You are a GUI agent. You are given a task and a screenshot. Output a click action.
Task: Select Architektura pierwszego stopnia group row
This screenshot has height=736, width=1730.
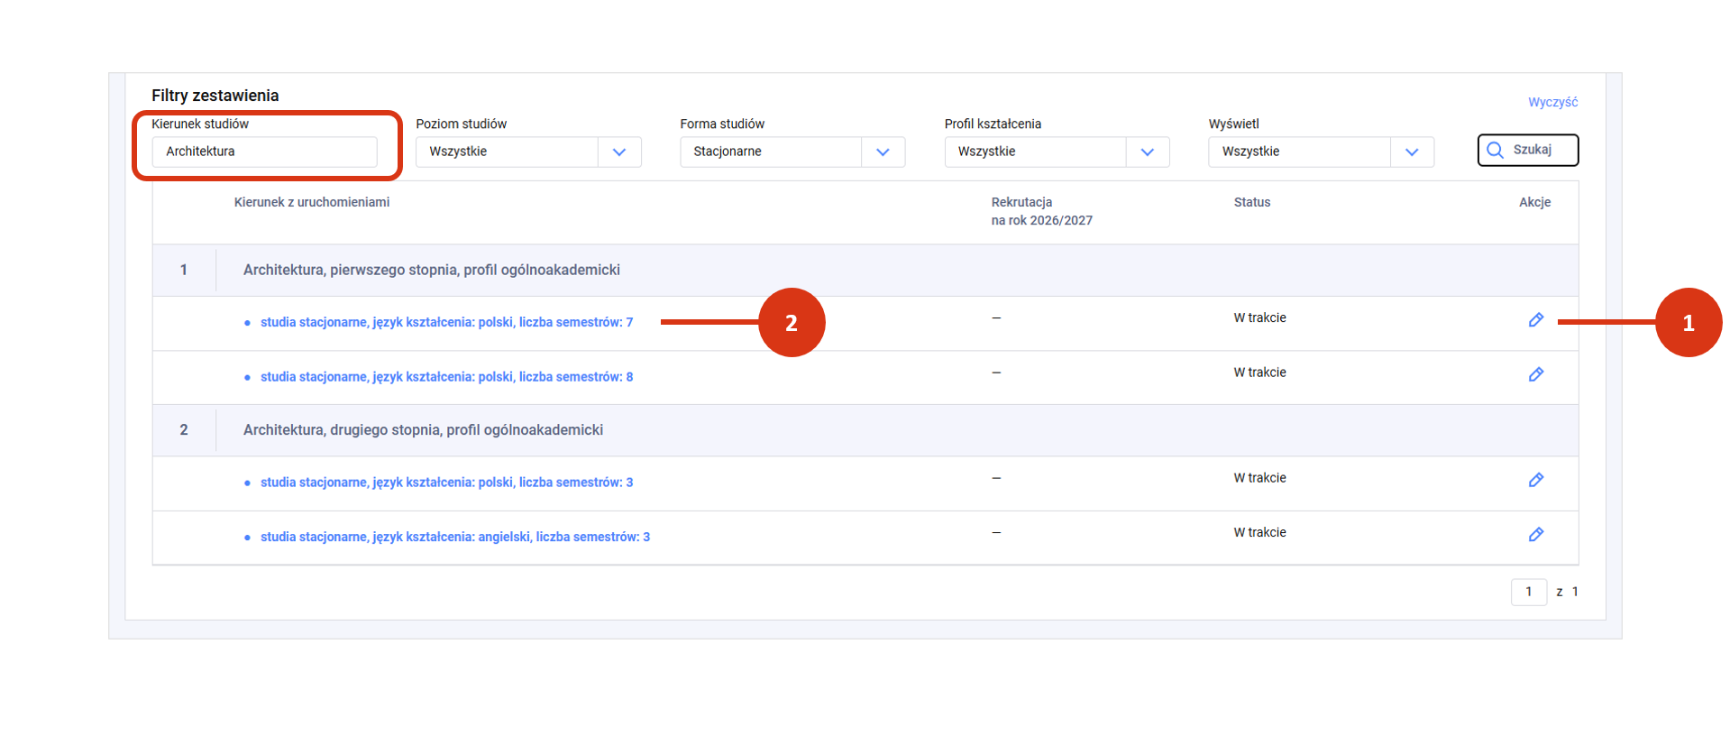(431, 270)
